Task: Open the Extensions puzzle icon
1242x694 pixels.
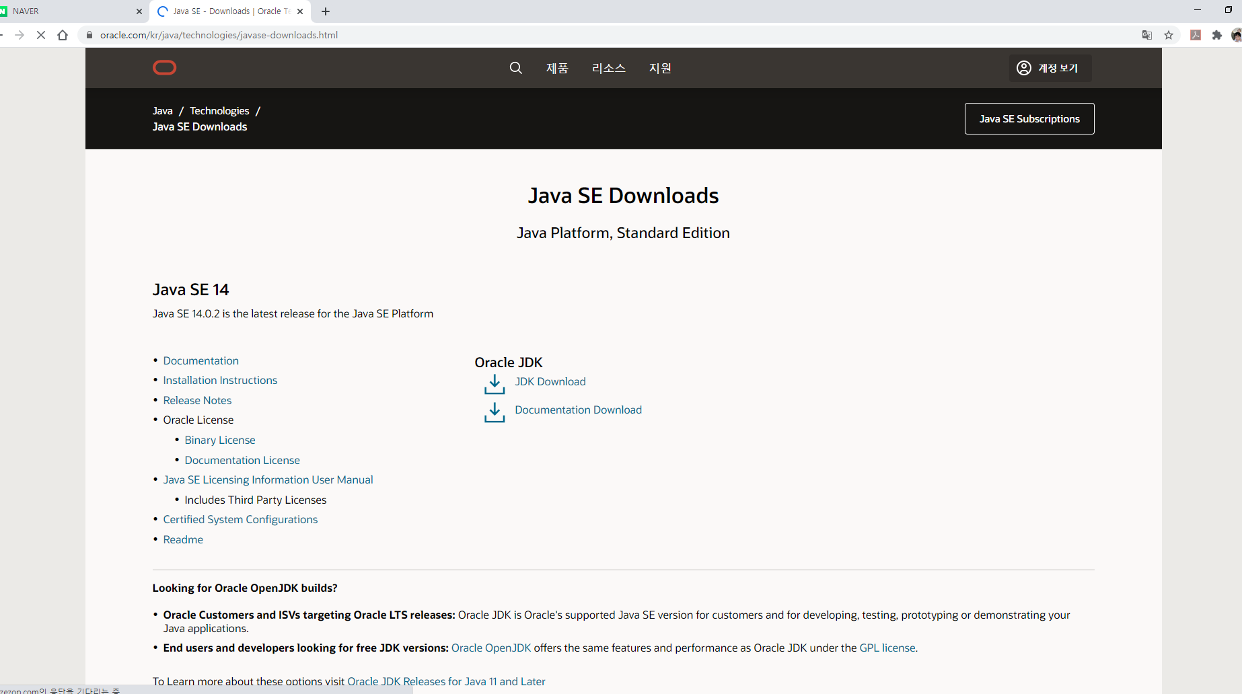Action: pos(1217,35)
